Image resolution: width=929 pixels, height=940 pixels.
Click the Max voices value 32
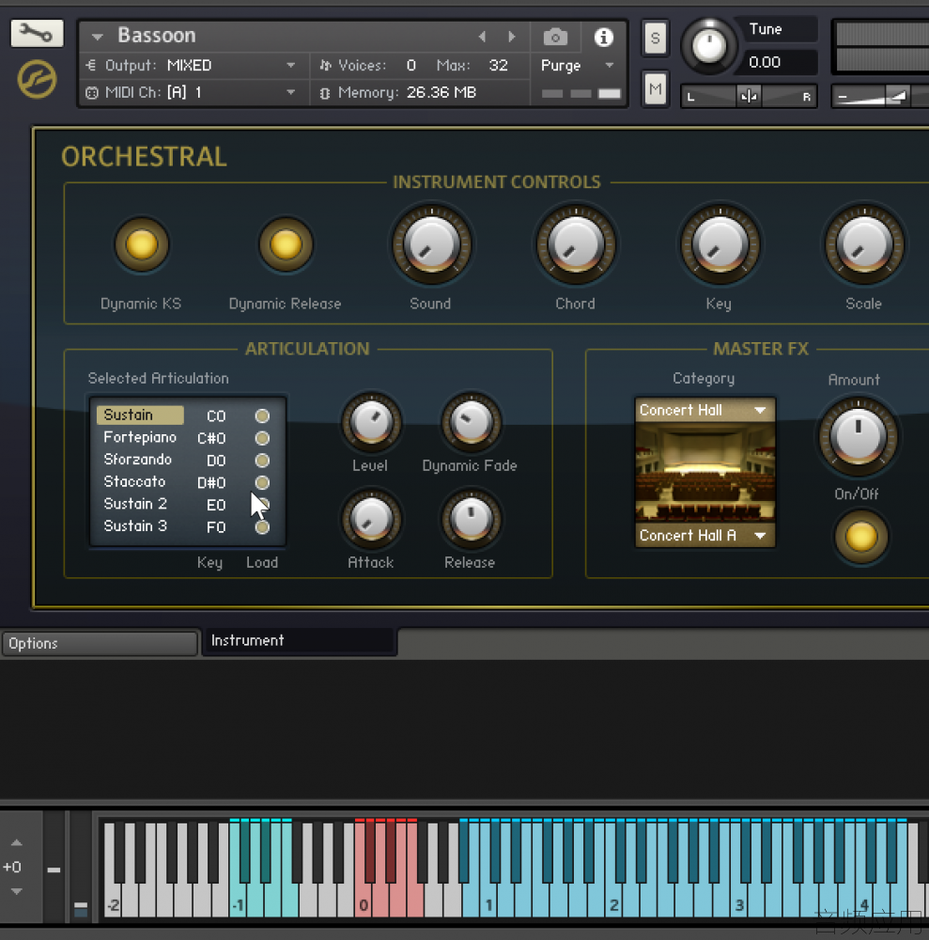tap(499, 66)
